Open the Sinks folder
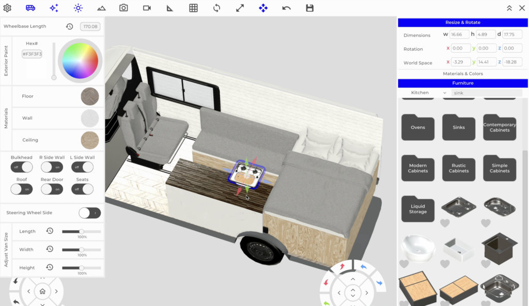 pyautogui.click(x=459, y=127)
